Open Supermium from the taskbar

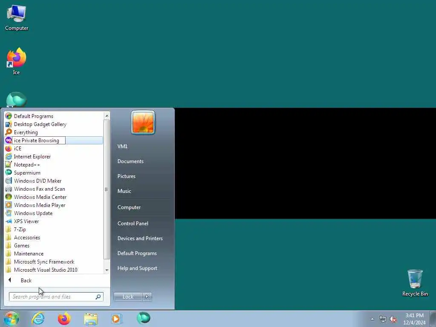pos(143,318)
